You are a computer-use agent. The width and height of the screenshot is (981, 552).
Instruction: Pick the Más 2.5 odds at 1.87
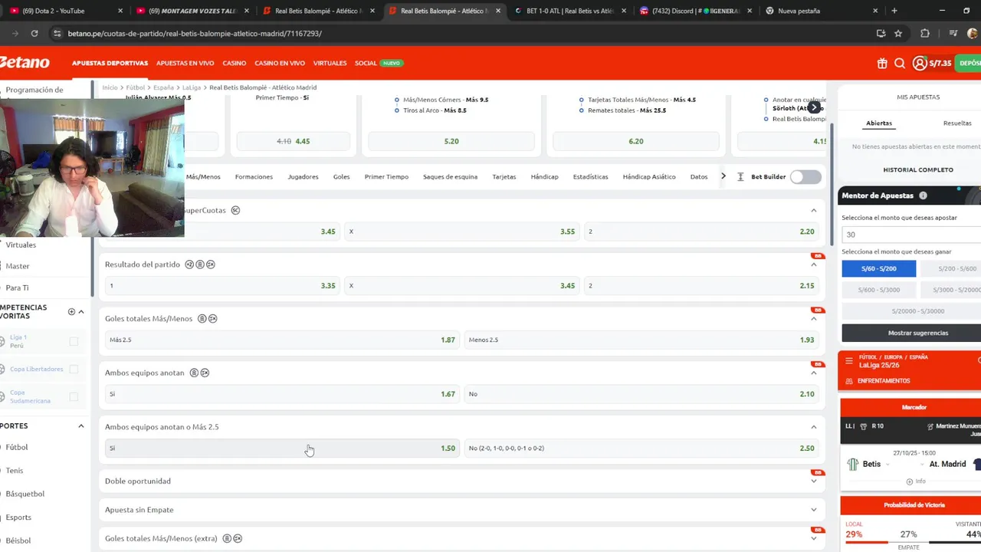pos(282,340)
